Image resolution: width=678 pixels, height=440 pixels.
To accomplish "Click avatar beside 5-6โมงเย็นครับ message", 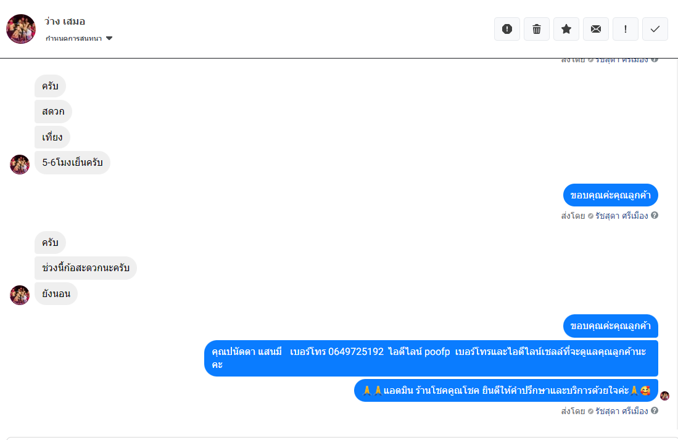I will (x=20, y=165).
